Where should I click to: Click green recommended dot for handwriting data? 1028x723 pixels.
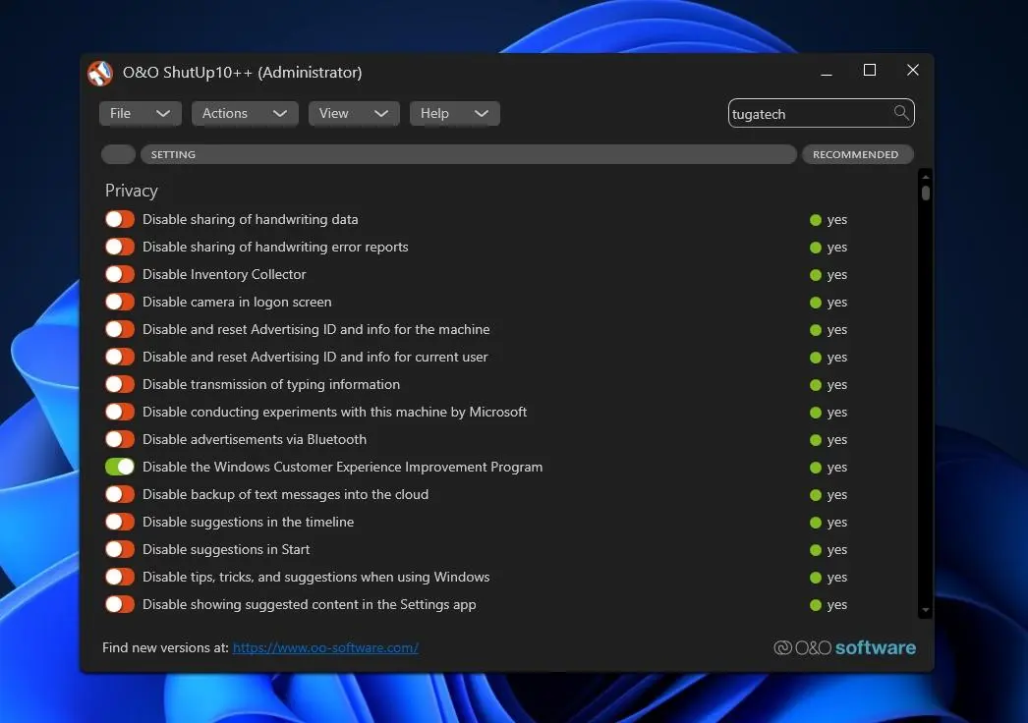816,220
